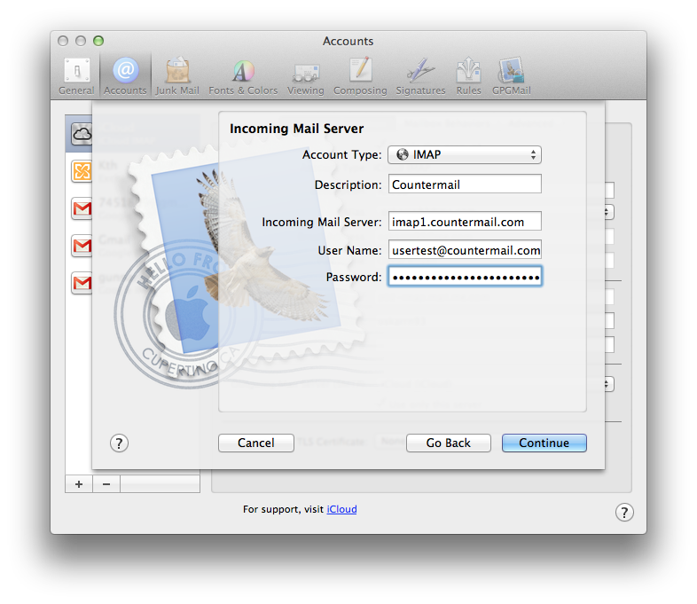697x604 pixels.
Task: Open help for the Accounts window
Action: (624, 512)
